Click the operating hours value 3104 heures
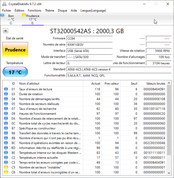 pyautogui.click(x=159, y=63)
